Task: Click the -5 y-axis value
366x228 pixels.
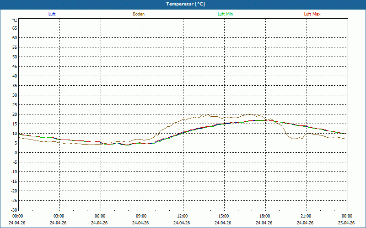Action: (15, 162)
